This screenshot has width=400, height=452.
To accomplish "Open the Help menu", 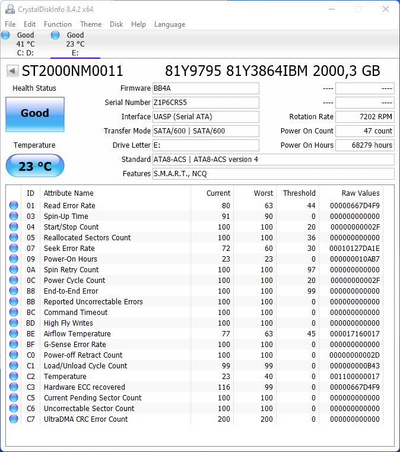I will (138, 24).
